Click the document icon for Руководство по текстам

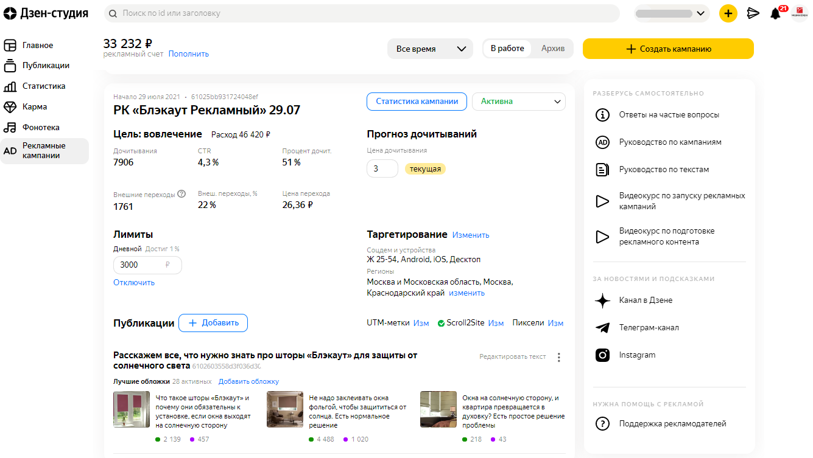[x=602, y=170]
